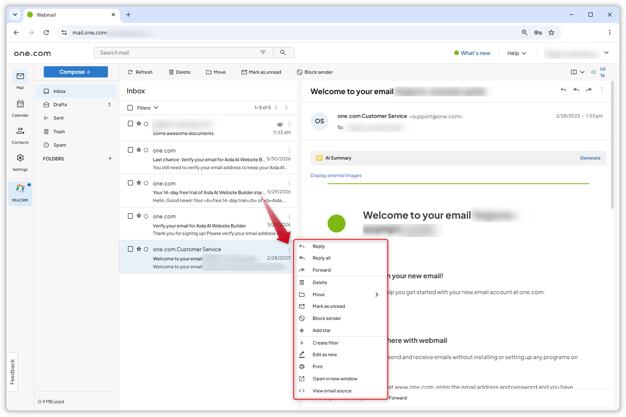Open the Help dropdown menu
Viewport: 626px width, 417px height.
(517, 53)
